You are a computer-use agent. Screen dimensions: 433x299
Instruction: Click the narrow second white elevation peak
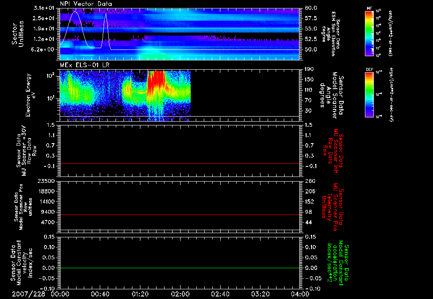coord(106,31)
